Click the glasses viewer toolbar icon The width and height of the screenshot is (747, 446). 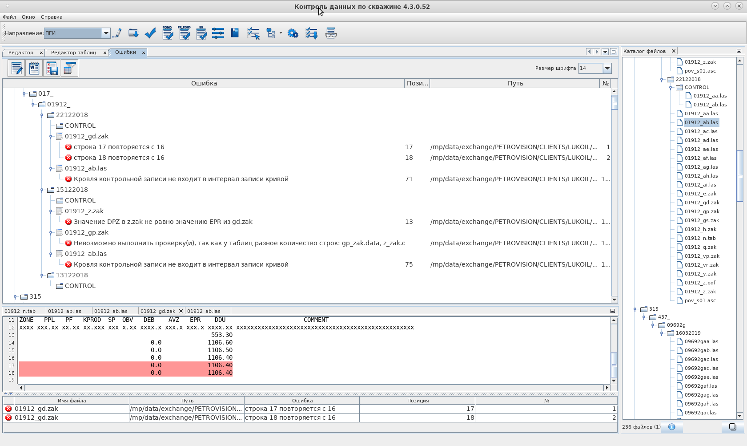[x=331, y=33]
